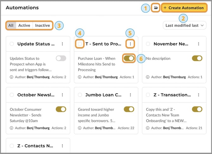Check the Update Status automation checkbox
Screen dimensions: 212x154
pyautogui.click(x=12, y=44)
